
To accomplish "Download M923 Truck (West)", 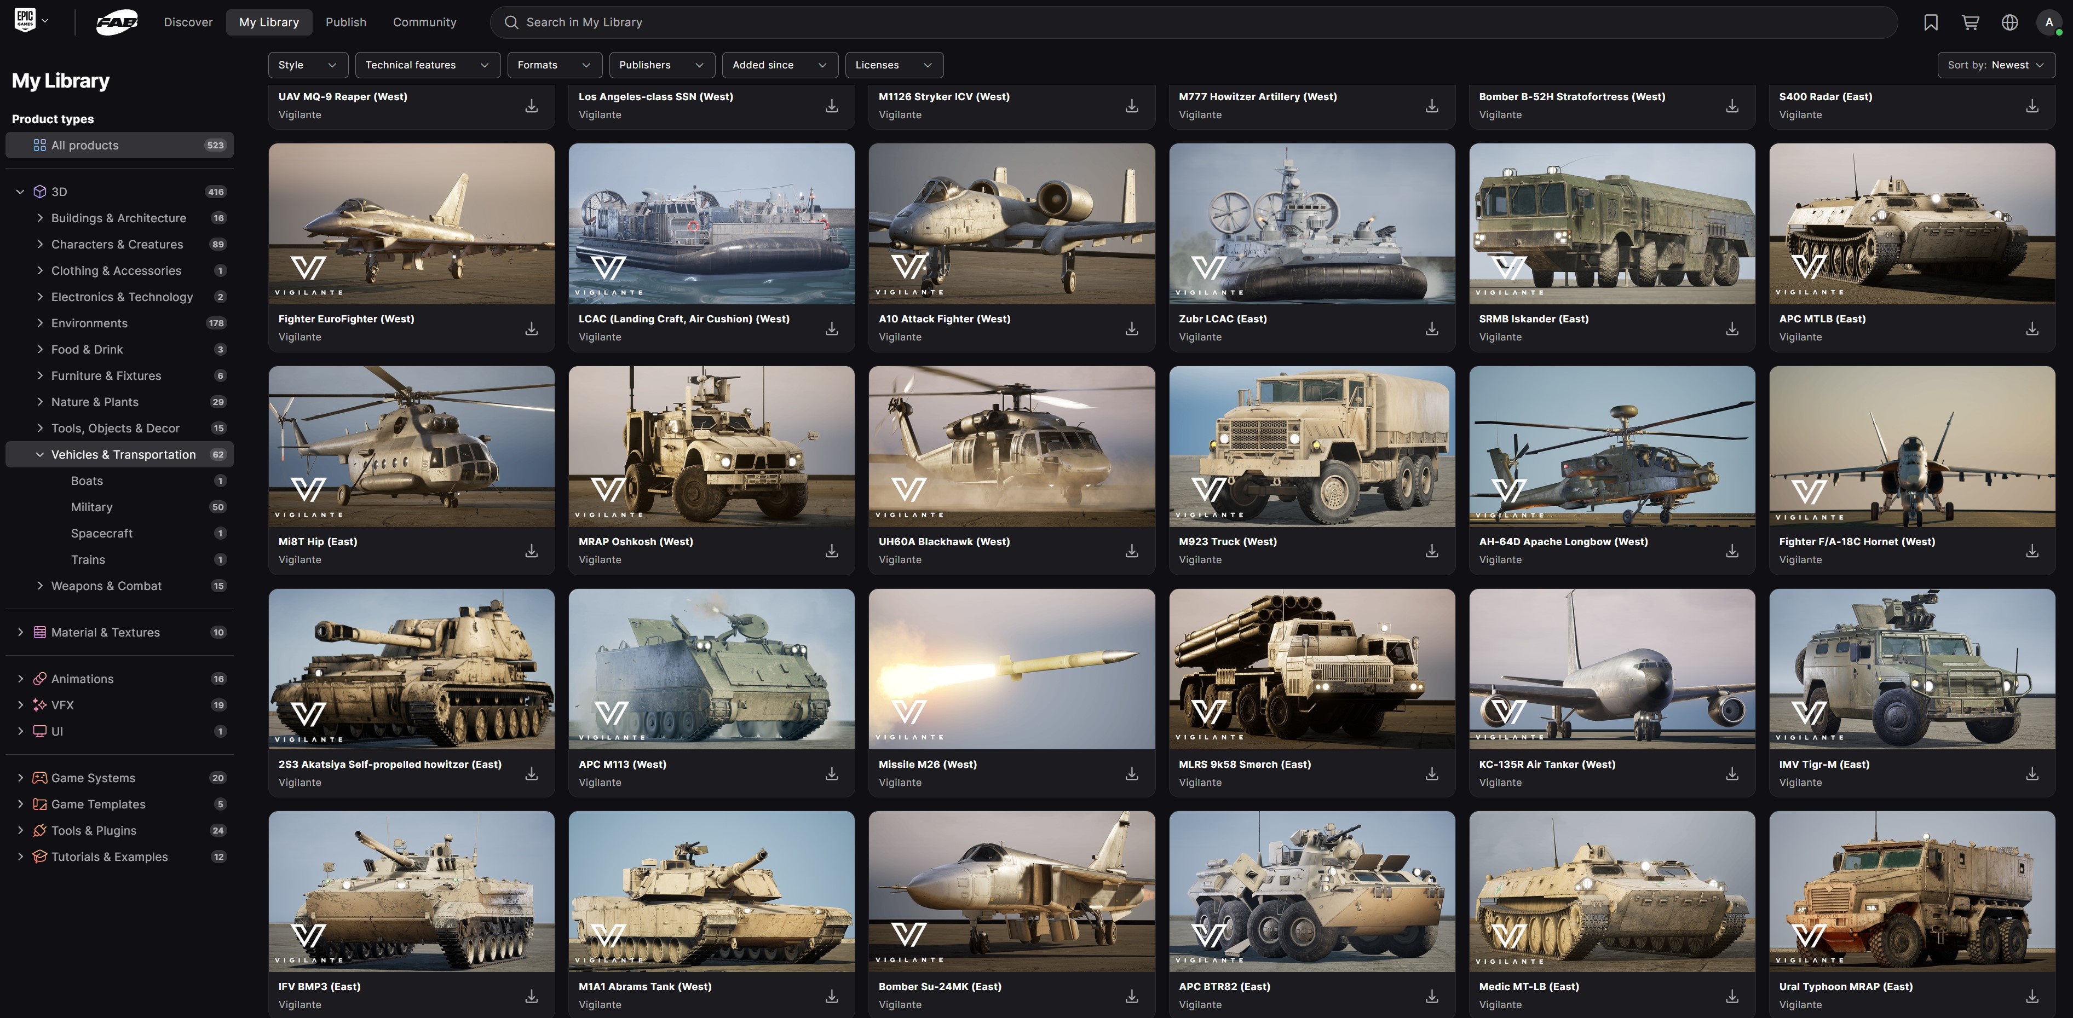I will point(1432,551).
